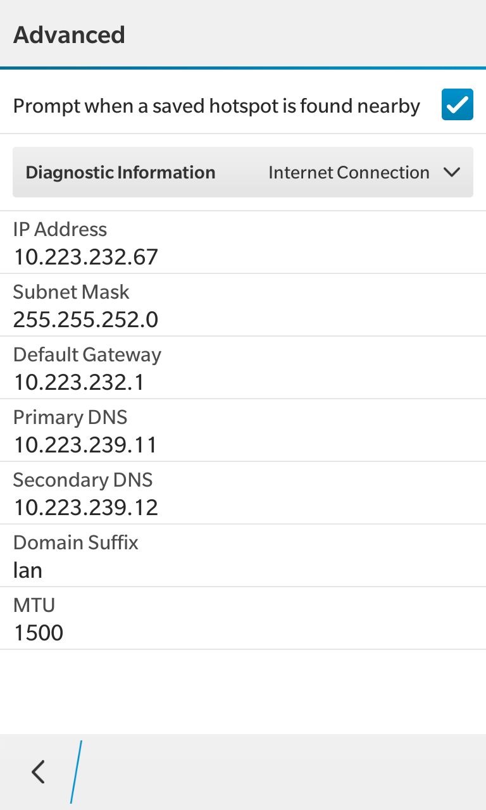Expand the Diagnostic Information dropdown chevron
The height and width of the screenshot is (810, 486).
tap(452, 172)
